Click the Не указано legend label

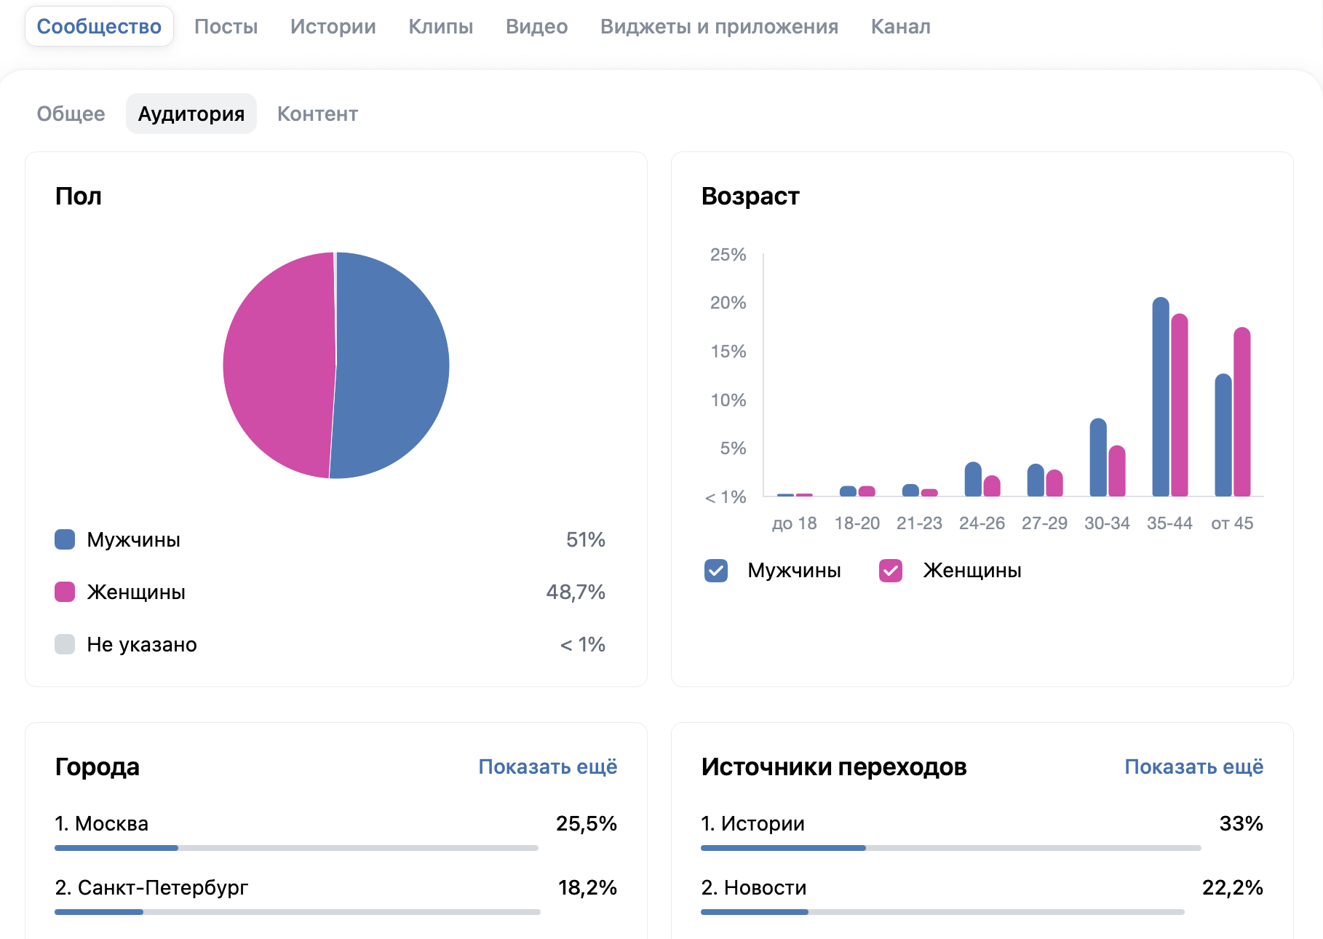click(142, 644)
